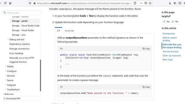Open downloads arrow icon
185x104 pixels.
170,3
